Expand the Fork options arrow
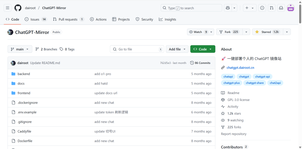Screen dimensions: 302x149 pos(246,32)
